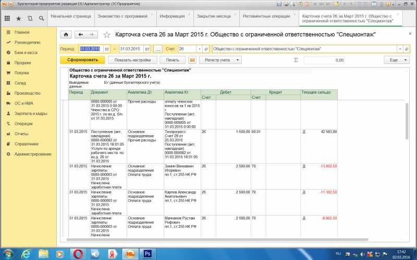Click the period start date field
This screenshot has width=417, height=260.
(90, 49)
